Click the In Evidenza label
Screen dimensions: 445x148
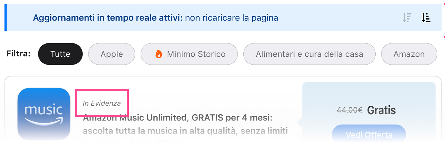coord(102,103)
